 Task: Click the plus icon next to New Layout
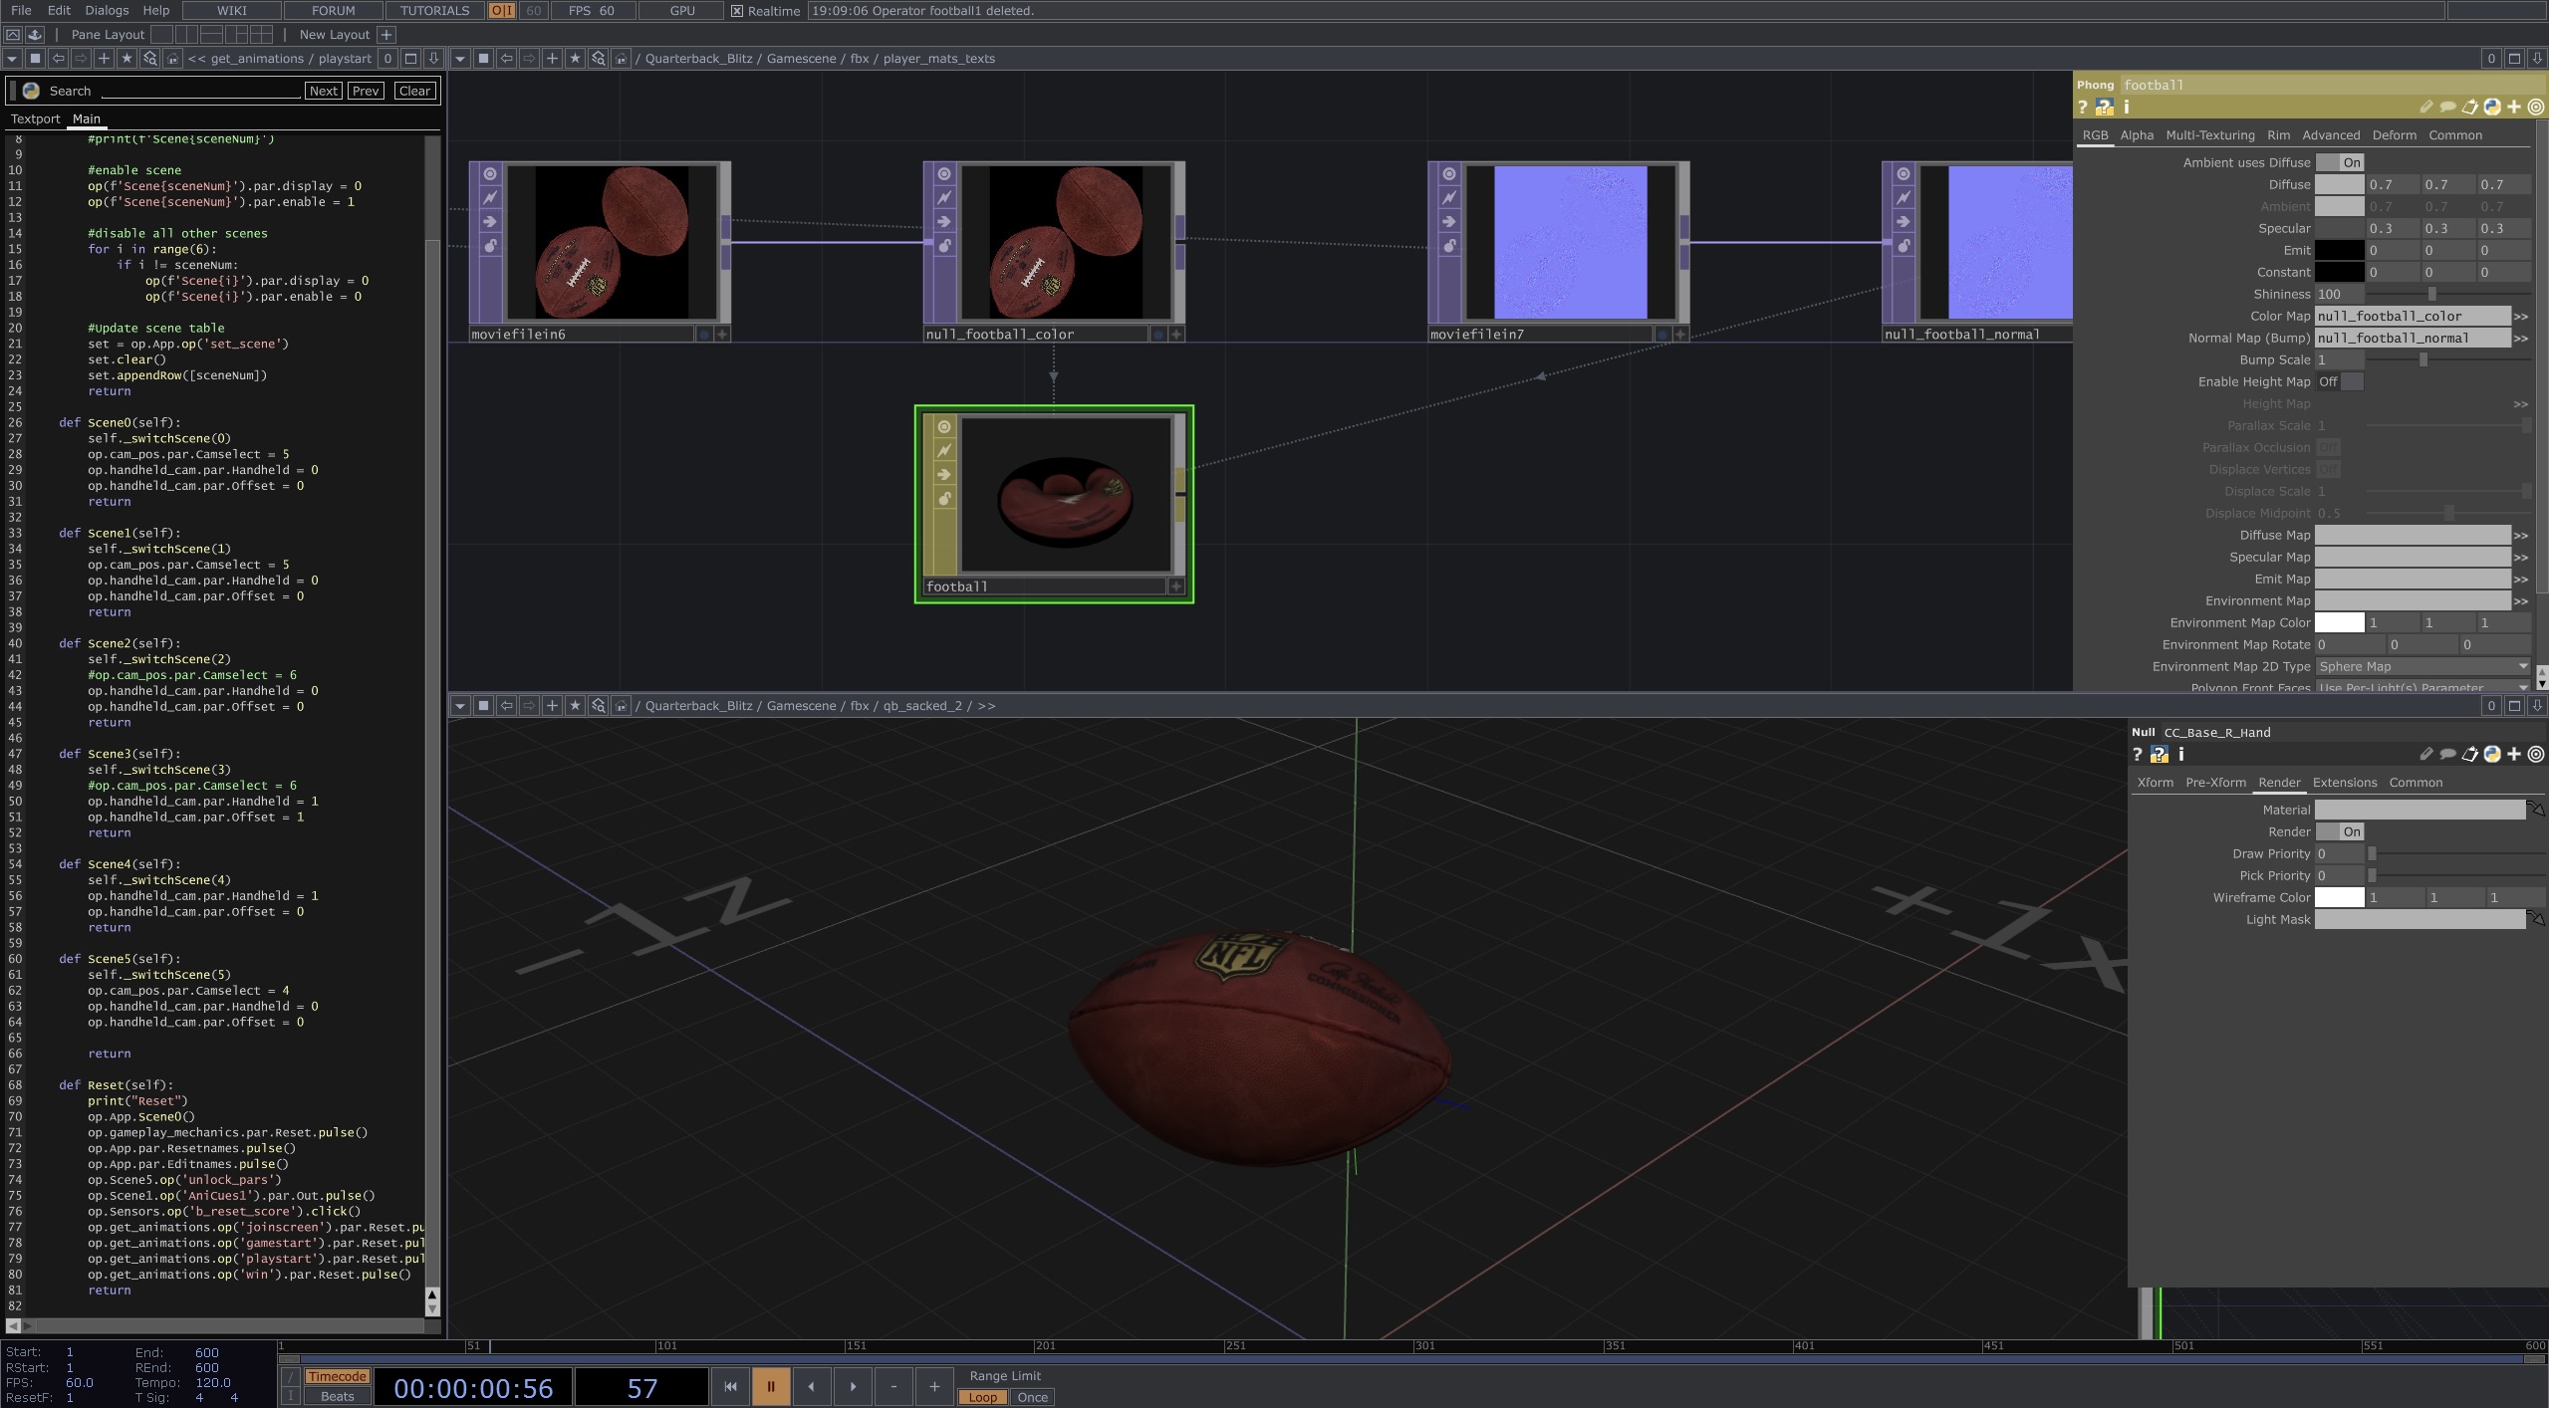[386, 35]
